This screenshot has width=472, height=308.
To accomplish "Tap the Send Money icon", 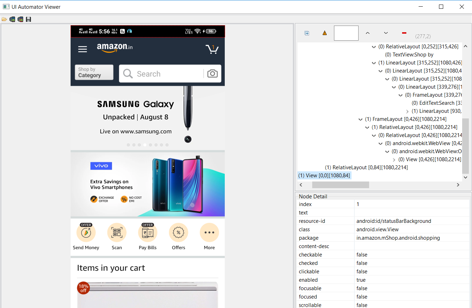I will pos(86,233).
